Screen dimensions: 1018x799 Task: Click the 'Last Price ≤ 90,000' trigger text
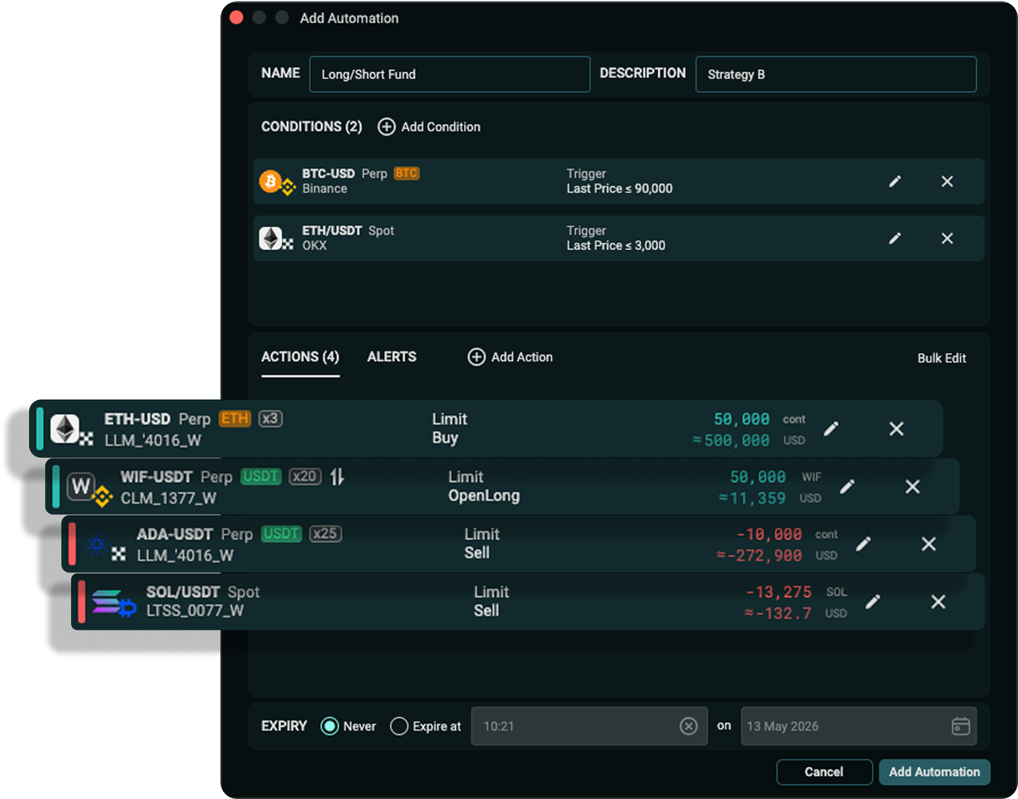(619, 189)
